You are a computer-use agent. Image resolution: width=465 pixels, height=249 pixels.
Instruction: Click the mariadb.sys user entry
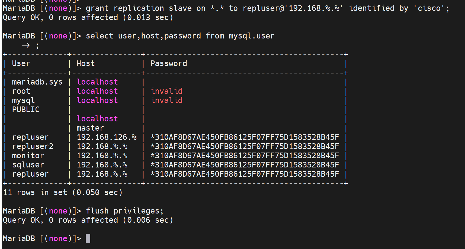(37, 82)
